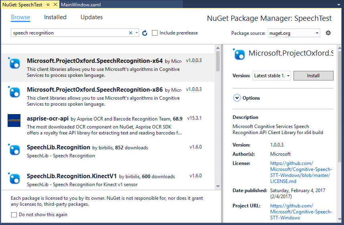This screenshot has height=225, width=344.
Task: Open NuGet settings gear
Action: [x=328, y=33]
